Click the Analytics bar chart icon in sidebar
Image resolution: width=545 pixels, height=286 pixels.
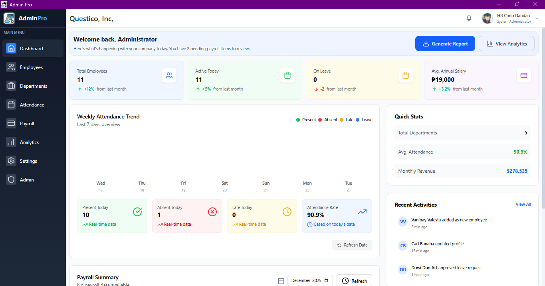(11, 142)
